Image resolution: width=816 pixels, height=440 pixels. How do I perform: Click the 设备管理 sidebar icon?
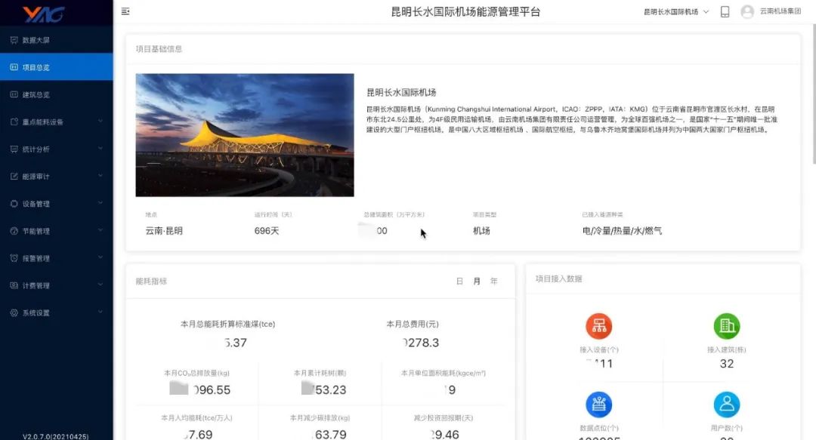[x=14, y=204]
